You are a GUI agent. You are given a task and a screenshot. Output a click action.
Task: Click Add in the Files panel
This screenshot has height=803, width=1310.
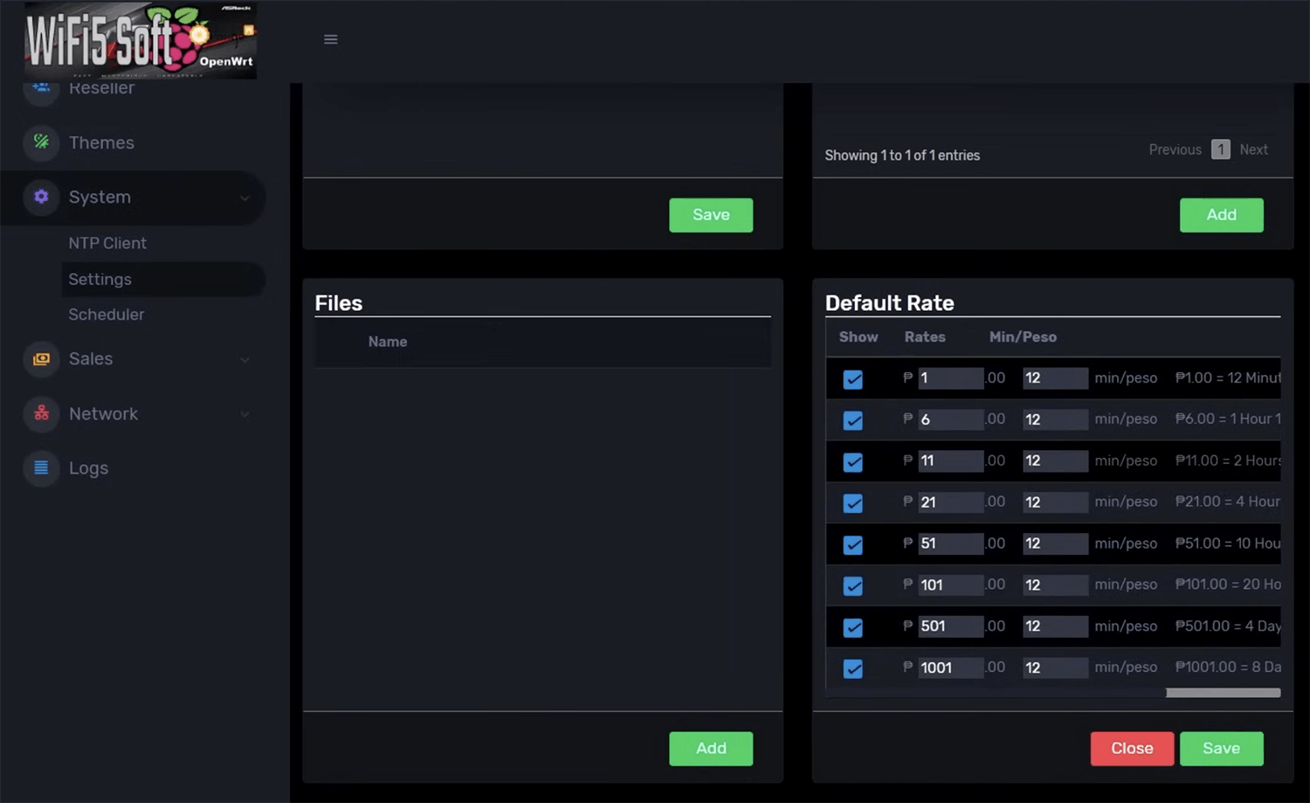[x=710, y=748]
